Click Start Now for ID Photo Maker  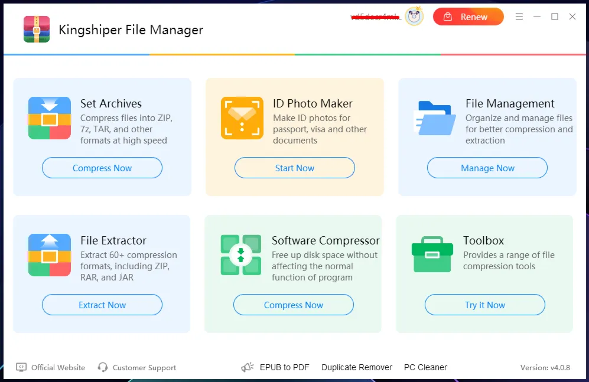[x=294, y=168]
